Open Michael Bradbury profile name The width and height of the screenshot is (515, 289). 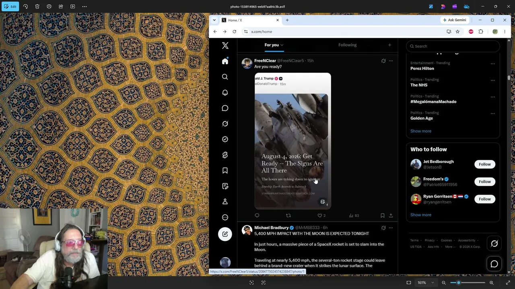[x=271, y=228]
